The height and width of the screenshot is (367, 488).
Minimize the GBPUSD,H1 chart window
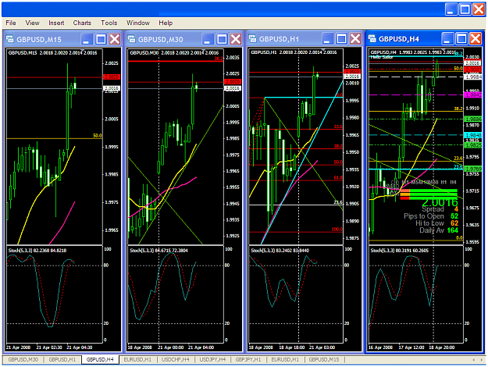click(327, 39)
